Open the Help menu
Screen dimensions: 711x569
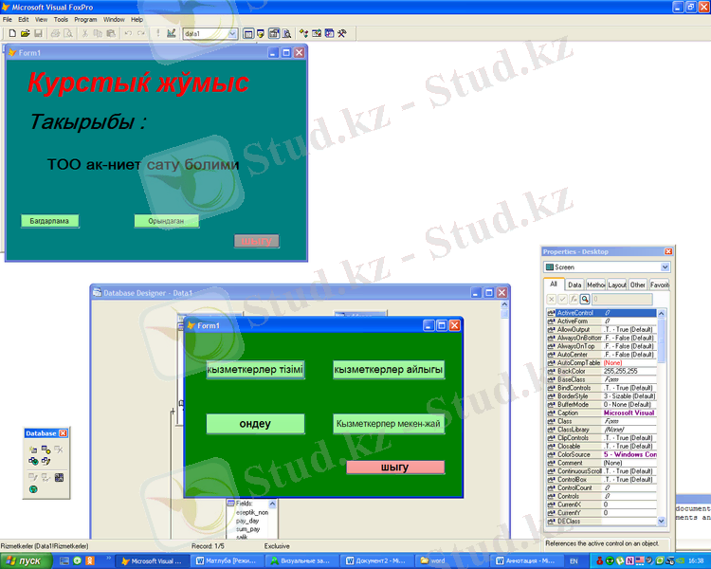click(137, 20)
